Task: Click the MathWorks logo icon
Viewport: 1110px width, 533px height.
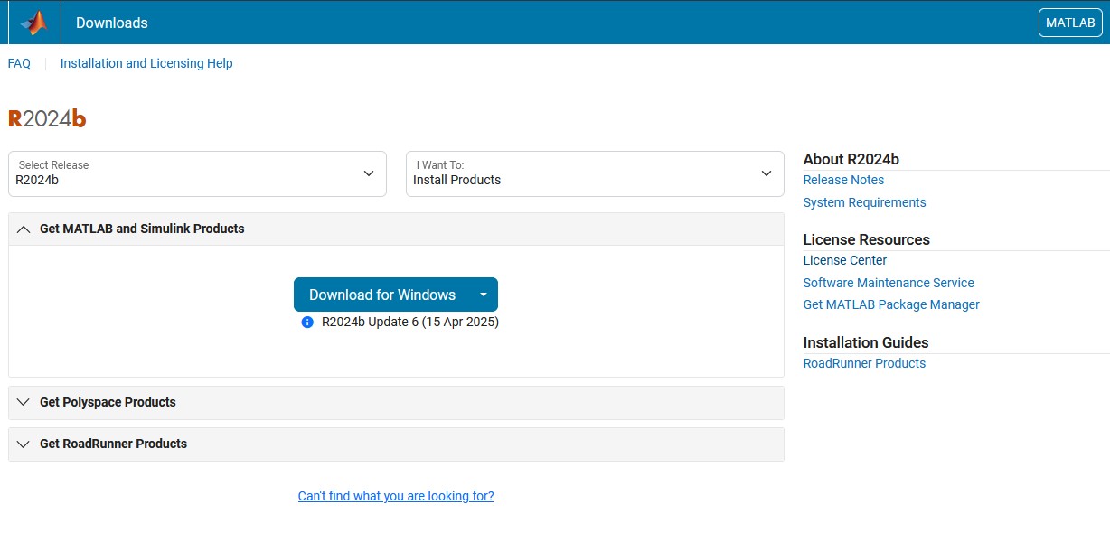Action: 34,23
